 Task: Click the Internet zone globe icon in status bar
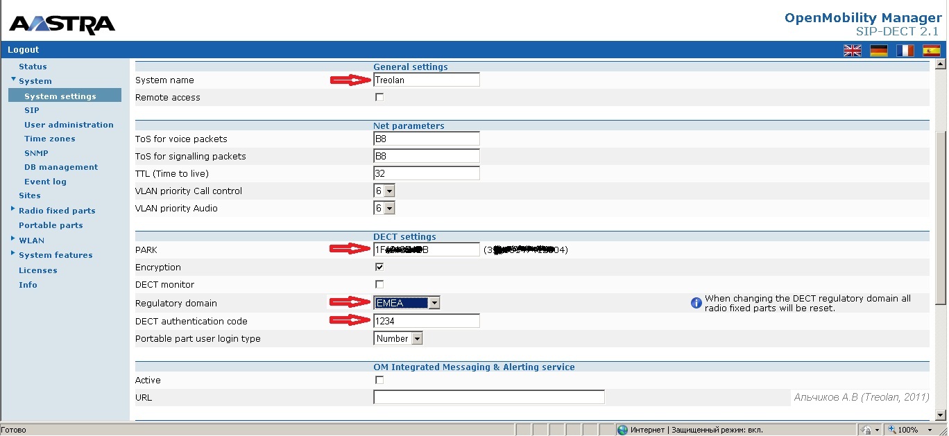[x=622, y=429]
